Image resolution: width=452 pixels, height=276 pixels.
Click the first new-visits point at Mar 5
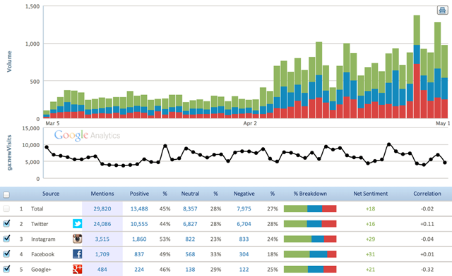(47, 147)
